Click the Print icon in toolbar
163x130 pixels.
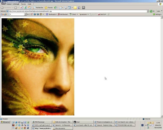pyautogui.click(x=65, y=8)
